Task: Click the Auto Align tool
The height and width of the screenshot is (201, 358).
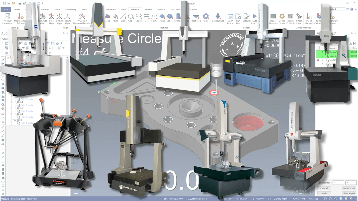Action: pos(51,19)
